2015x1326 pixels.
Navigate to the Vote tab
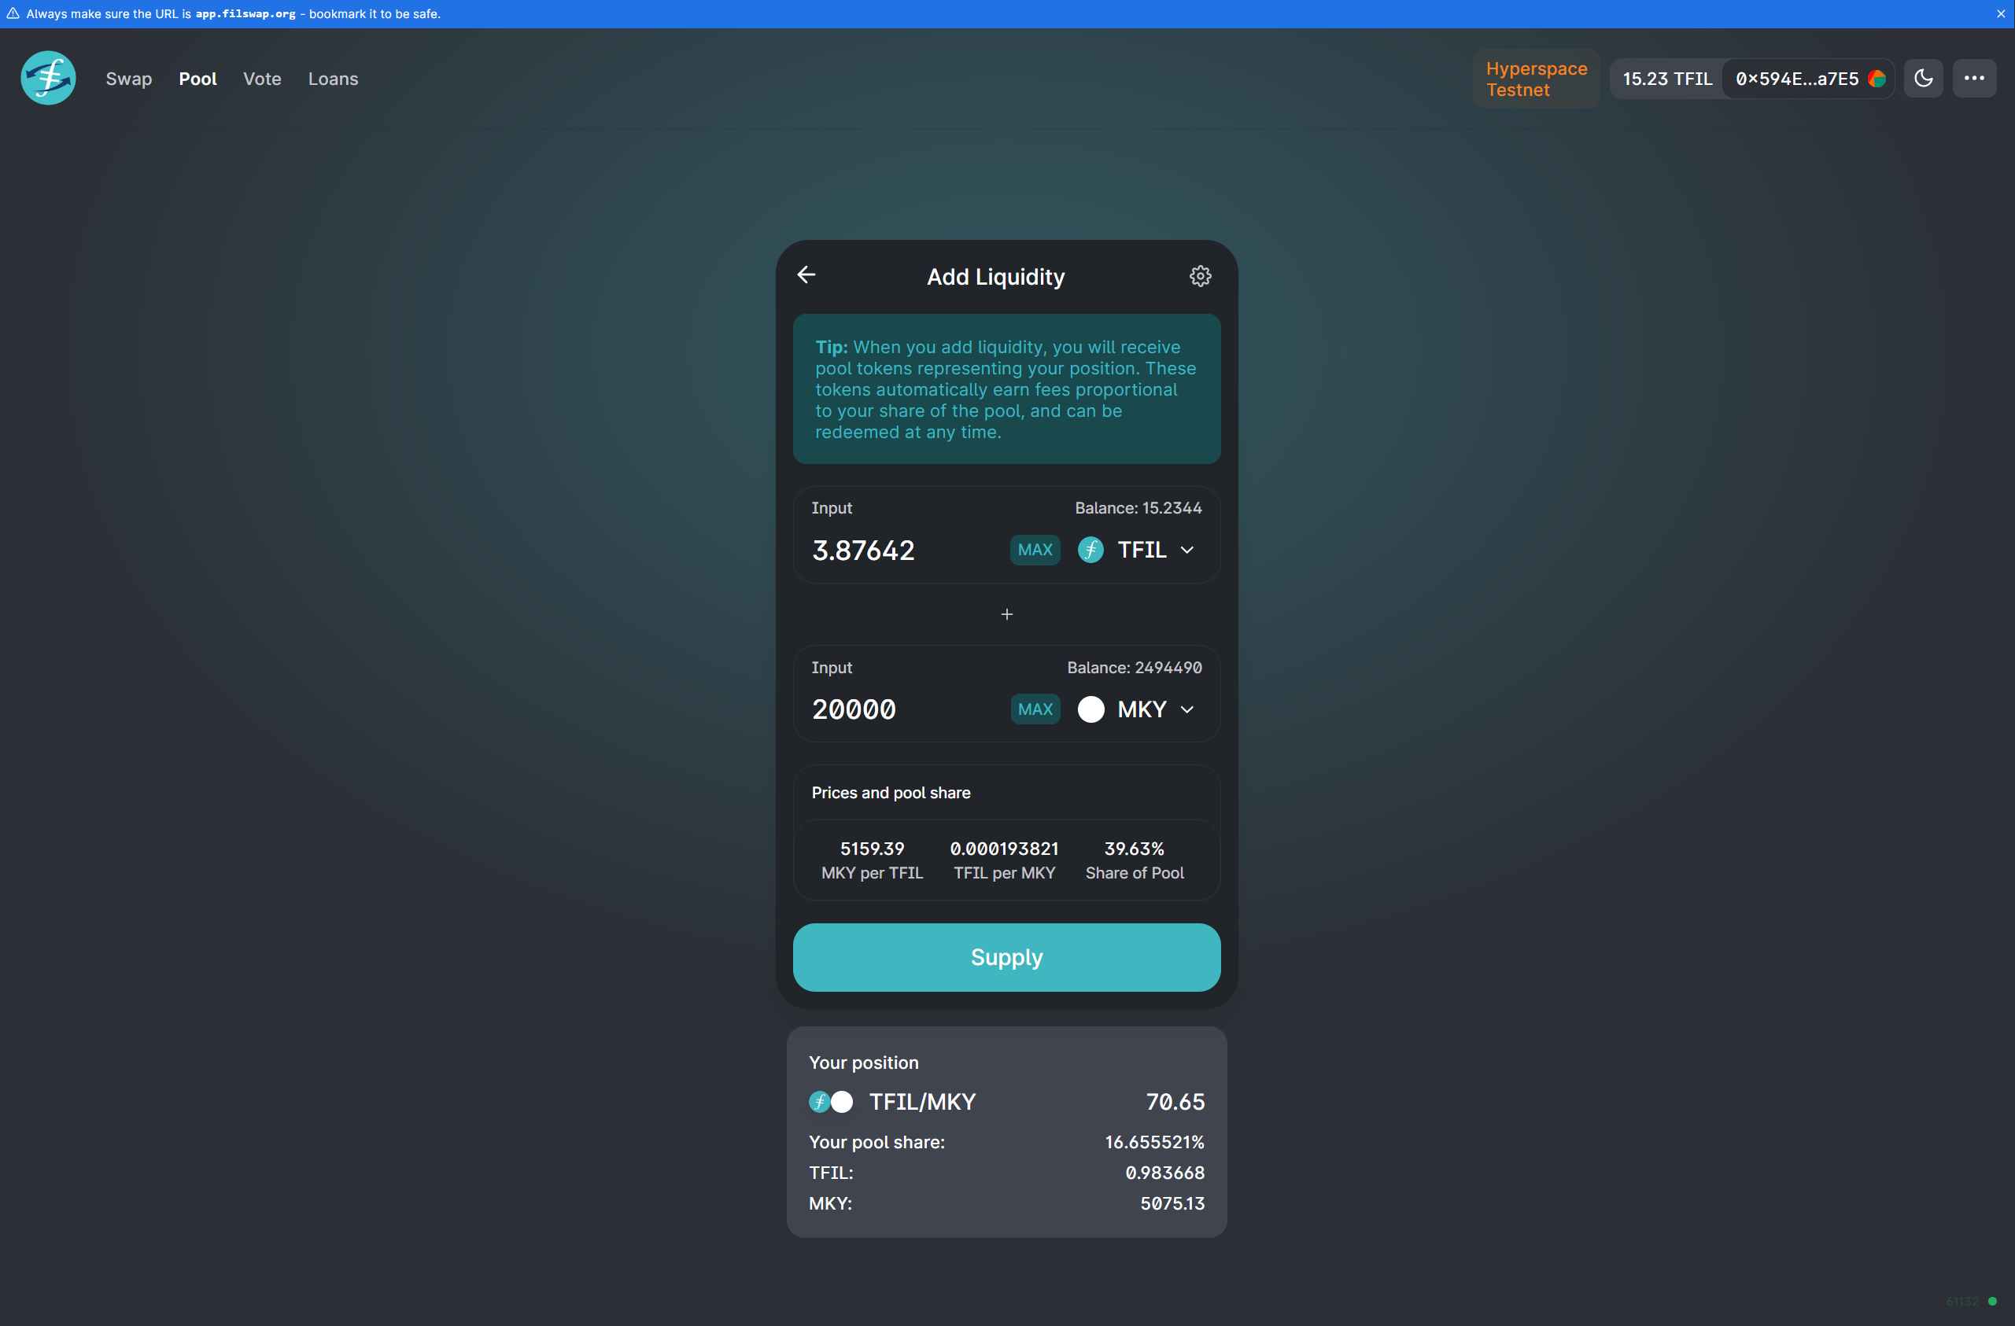261,79
